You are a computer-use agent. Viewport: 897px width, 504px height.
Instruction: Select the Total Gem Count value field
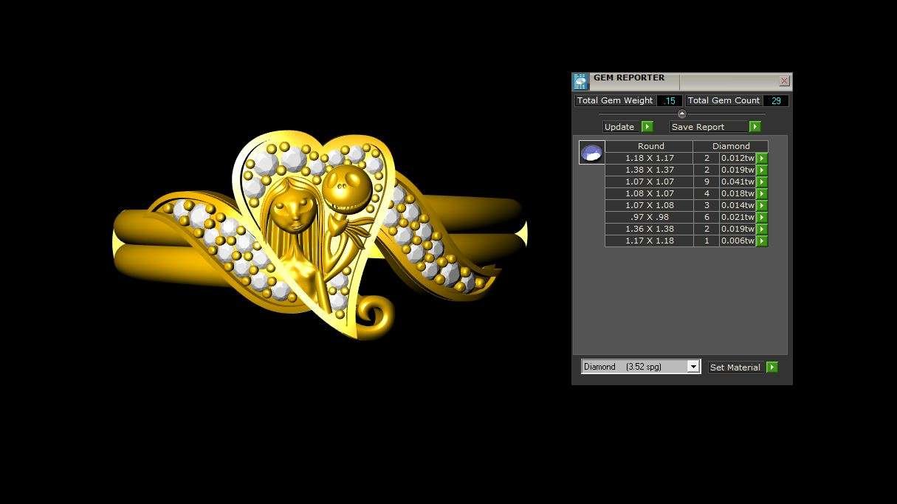click(x=776, y=101)
